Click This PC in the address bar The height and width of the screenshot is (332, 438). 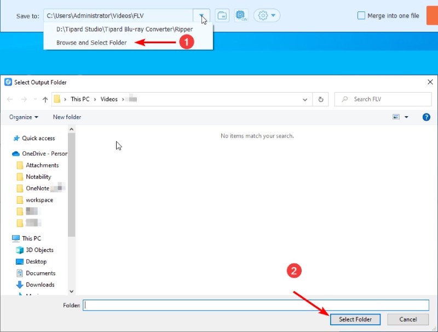click(80, 99)
